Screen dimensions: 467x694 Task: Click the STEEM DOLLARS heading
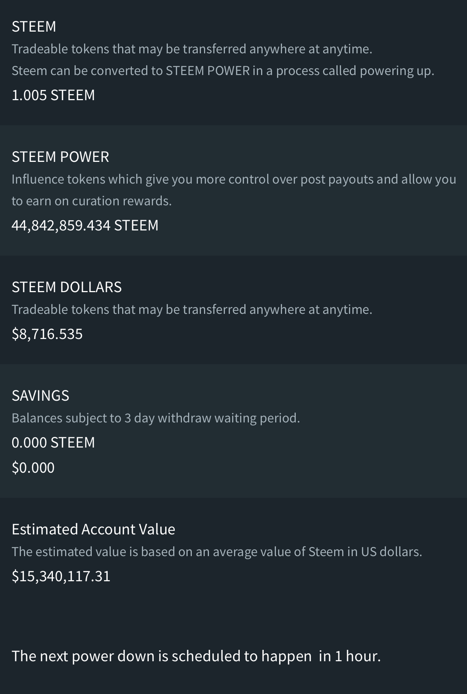(67, 287)
